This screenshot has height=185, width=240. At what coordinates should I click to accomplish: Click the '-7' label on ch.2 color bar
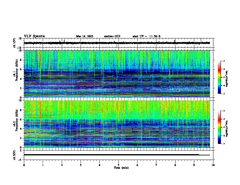[223, 144]
